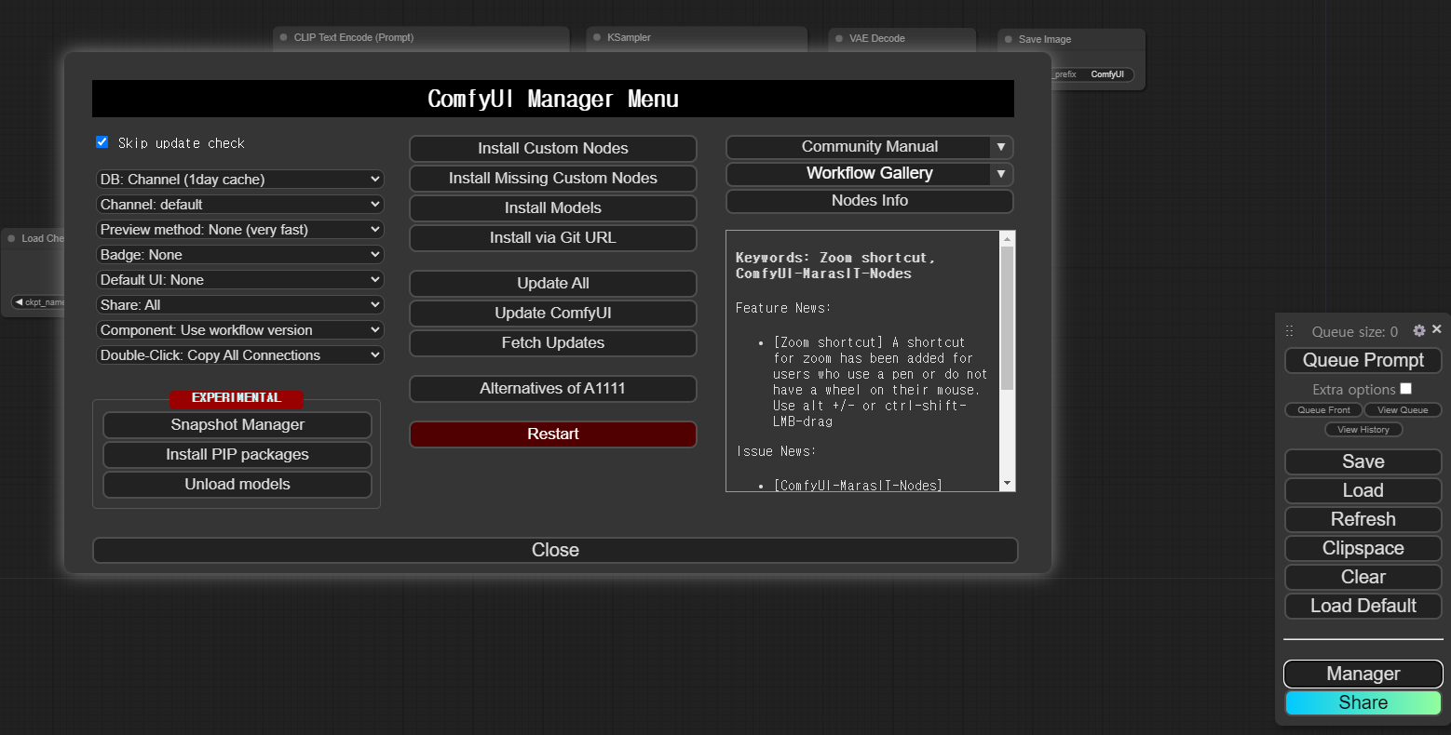Click the Update All button
Screen dimensions: 1451x735
tap(553, 284)
